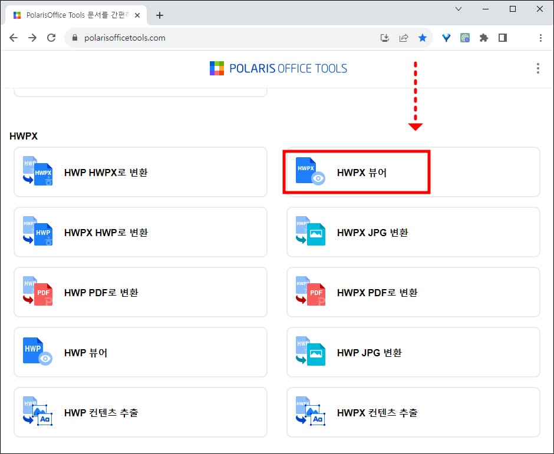Open the Polaris page three-dot menu
Screen dimensions: 554x454
click(537, 68)
